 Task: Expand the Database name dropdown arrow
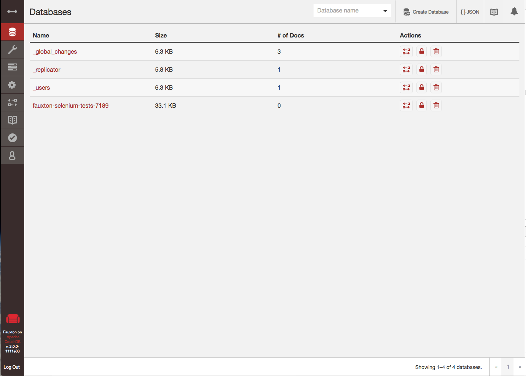[x=385, y=11]
